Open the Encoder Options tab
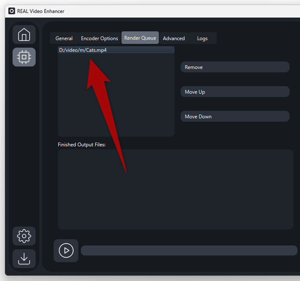This screenshot has height=281, width=300. point(99,38)
